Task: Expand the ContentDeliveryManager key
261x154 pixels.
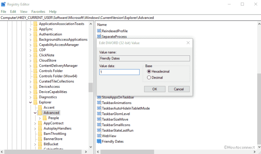Action: point(30,66)
